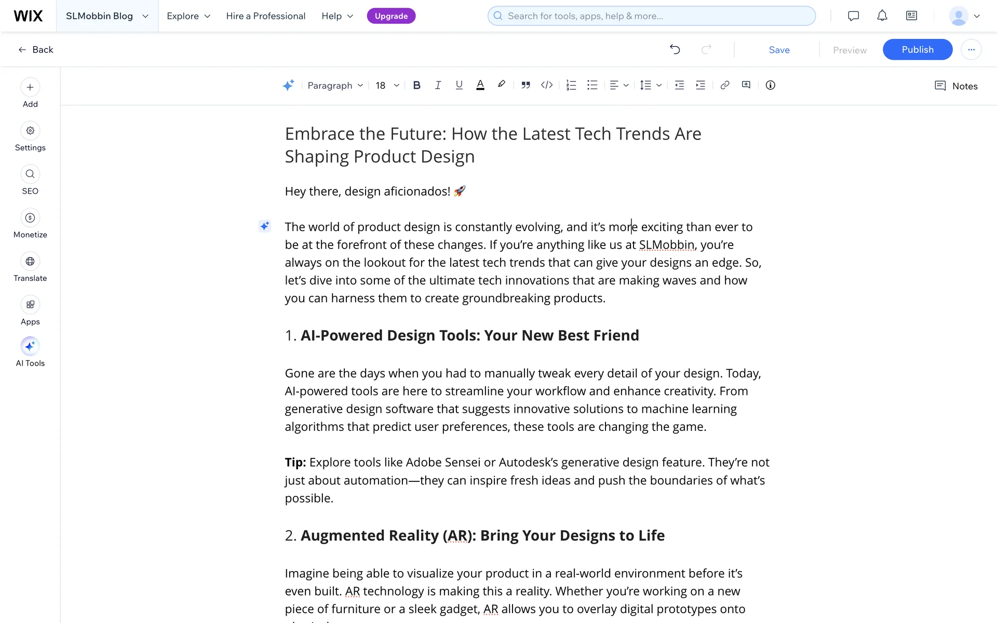
Task: Insert a blockquote using the quote icon
Action: [x=526, y=85]
